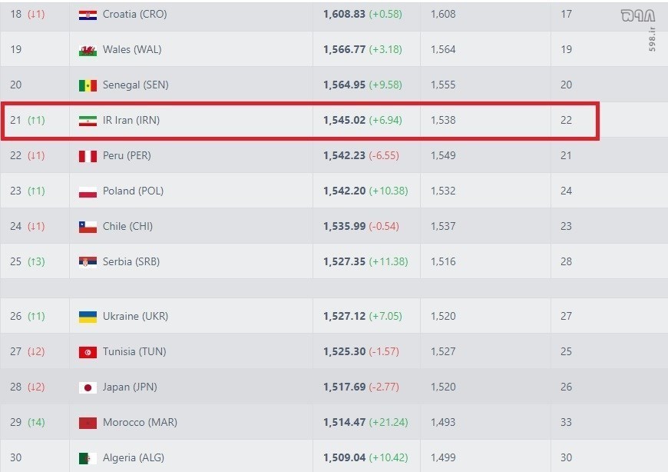Viewport: 668px width, 472px height.
Task: Click the Japan flag icon
Action: [x=88, y=387]
